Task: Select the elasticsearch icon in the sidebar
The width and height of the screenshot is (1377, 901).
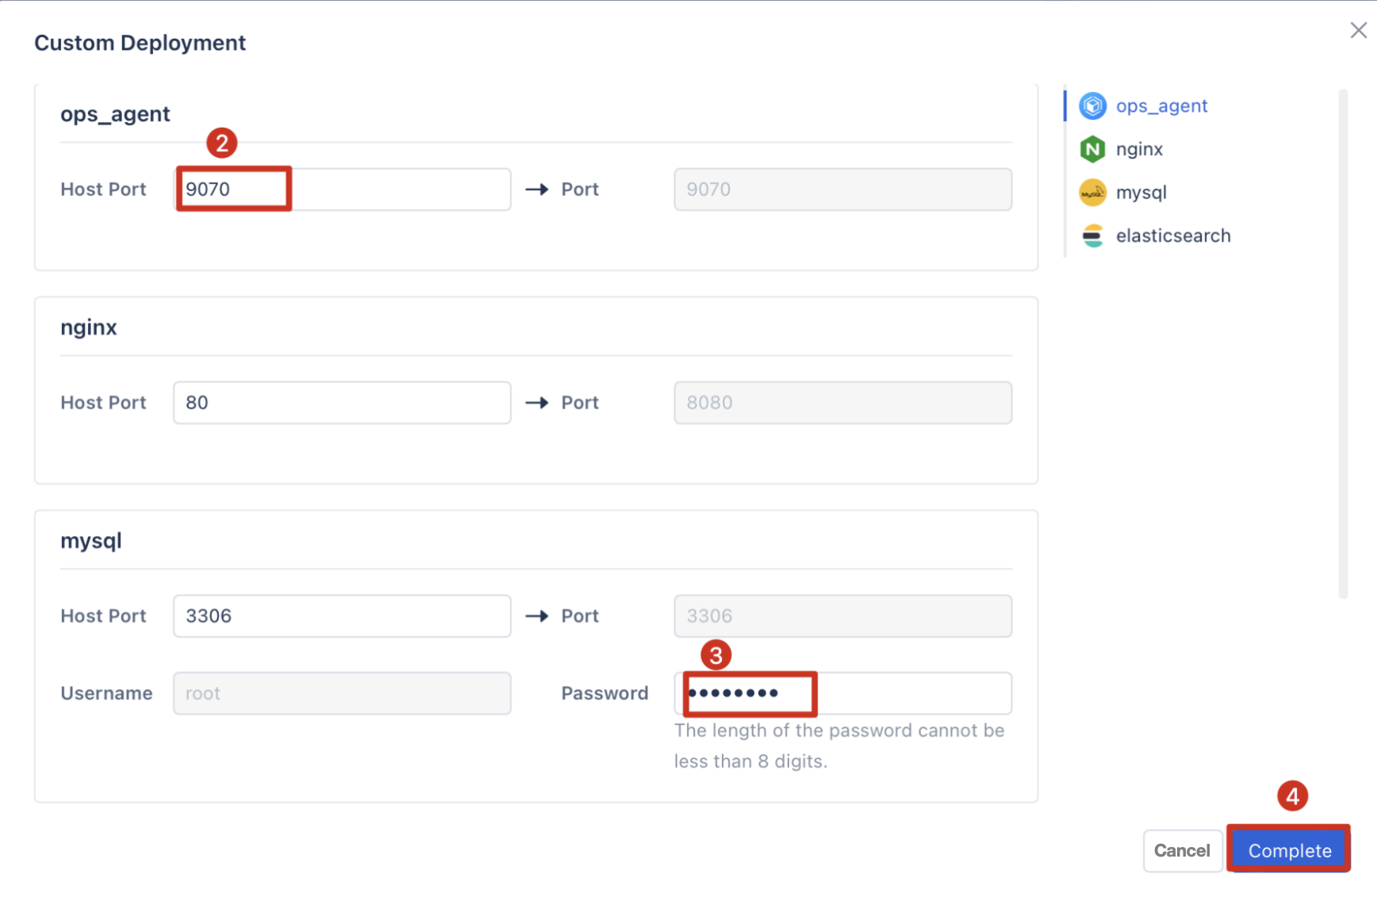Action: click(x=1093, y=236)
